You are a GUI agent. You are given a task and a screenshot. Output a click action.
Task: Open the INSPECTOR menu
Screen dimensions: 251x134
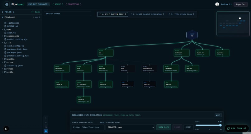click(x=73, y=4)
